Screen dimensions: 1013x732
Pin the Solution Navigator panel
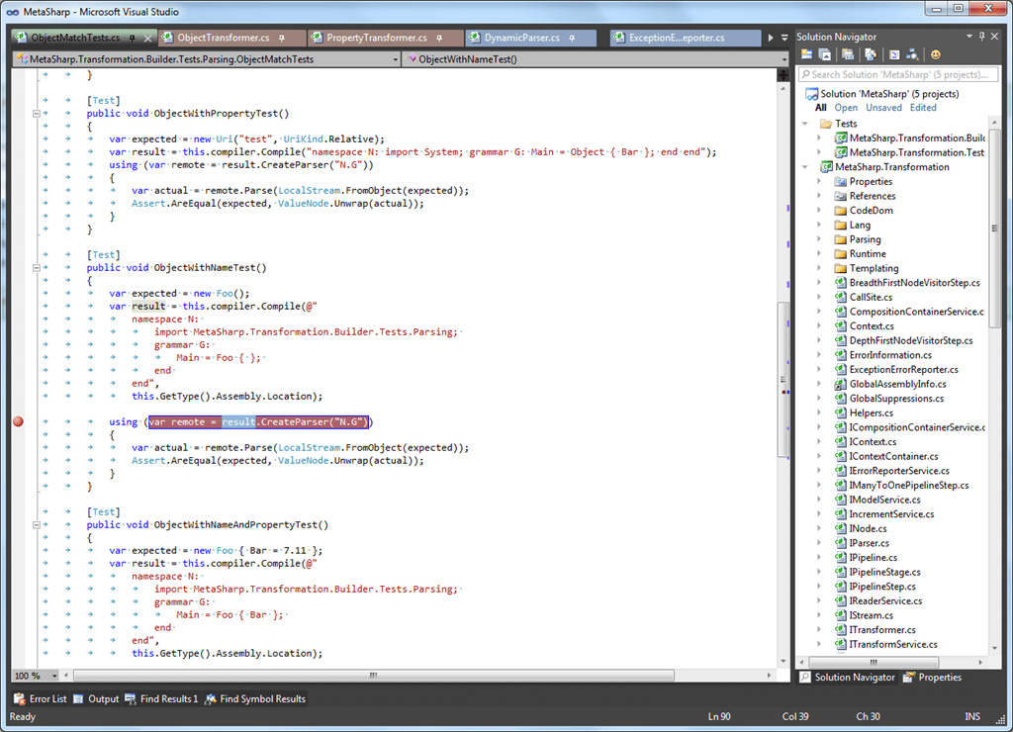point(982,37)
